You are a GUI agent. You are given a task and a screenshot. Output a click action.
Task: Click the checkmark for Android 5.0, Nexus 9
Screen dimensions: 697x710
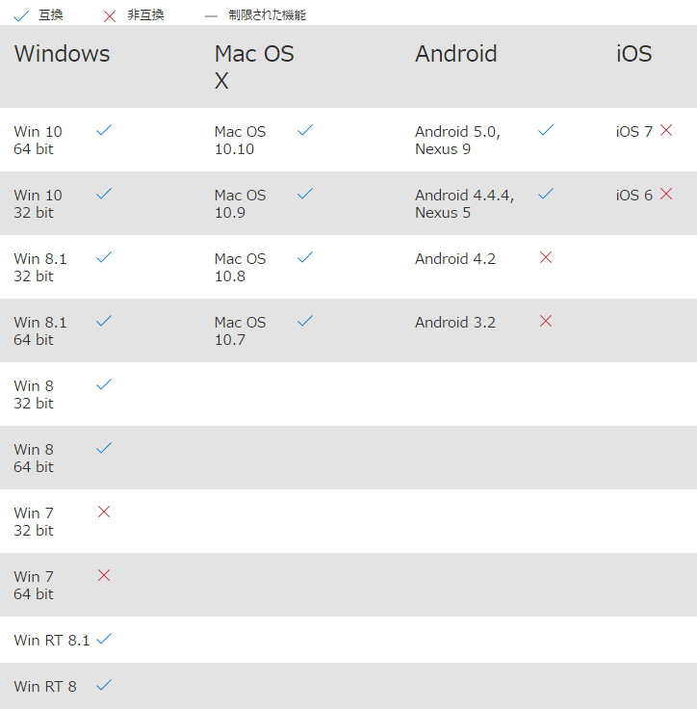pyautogui.click(x=546, y=130)
